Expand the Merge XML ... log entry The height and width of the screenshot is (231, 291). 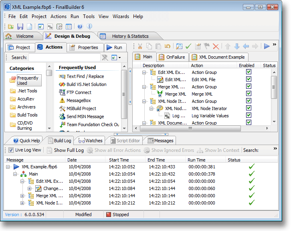point(22,196)
